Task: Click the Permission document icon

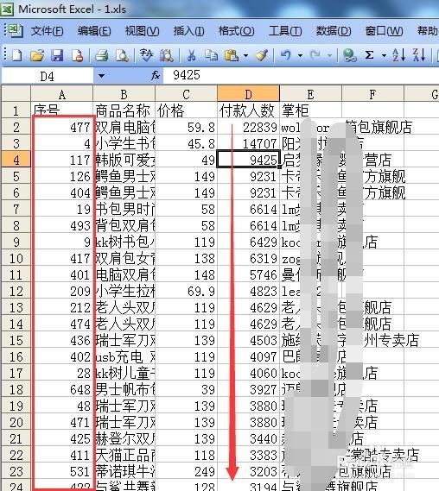Action: coord(77,56)
